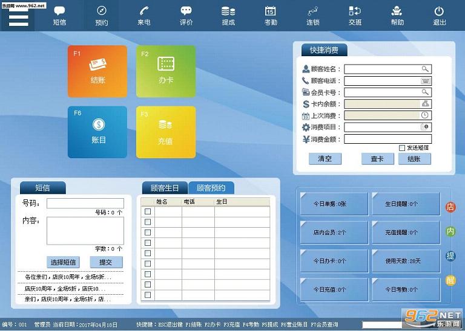Click the green 内 circle icon
The width and height of the screenshot is (465, 331).
coord(450,231)
